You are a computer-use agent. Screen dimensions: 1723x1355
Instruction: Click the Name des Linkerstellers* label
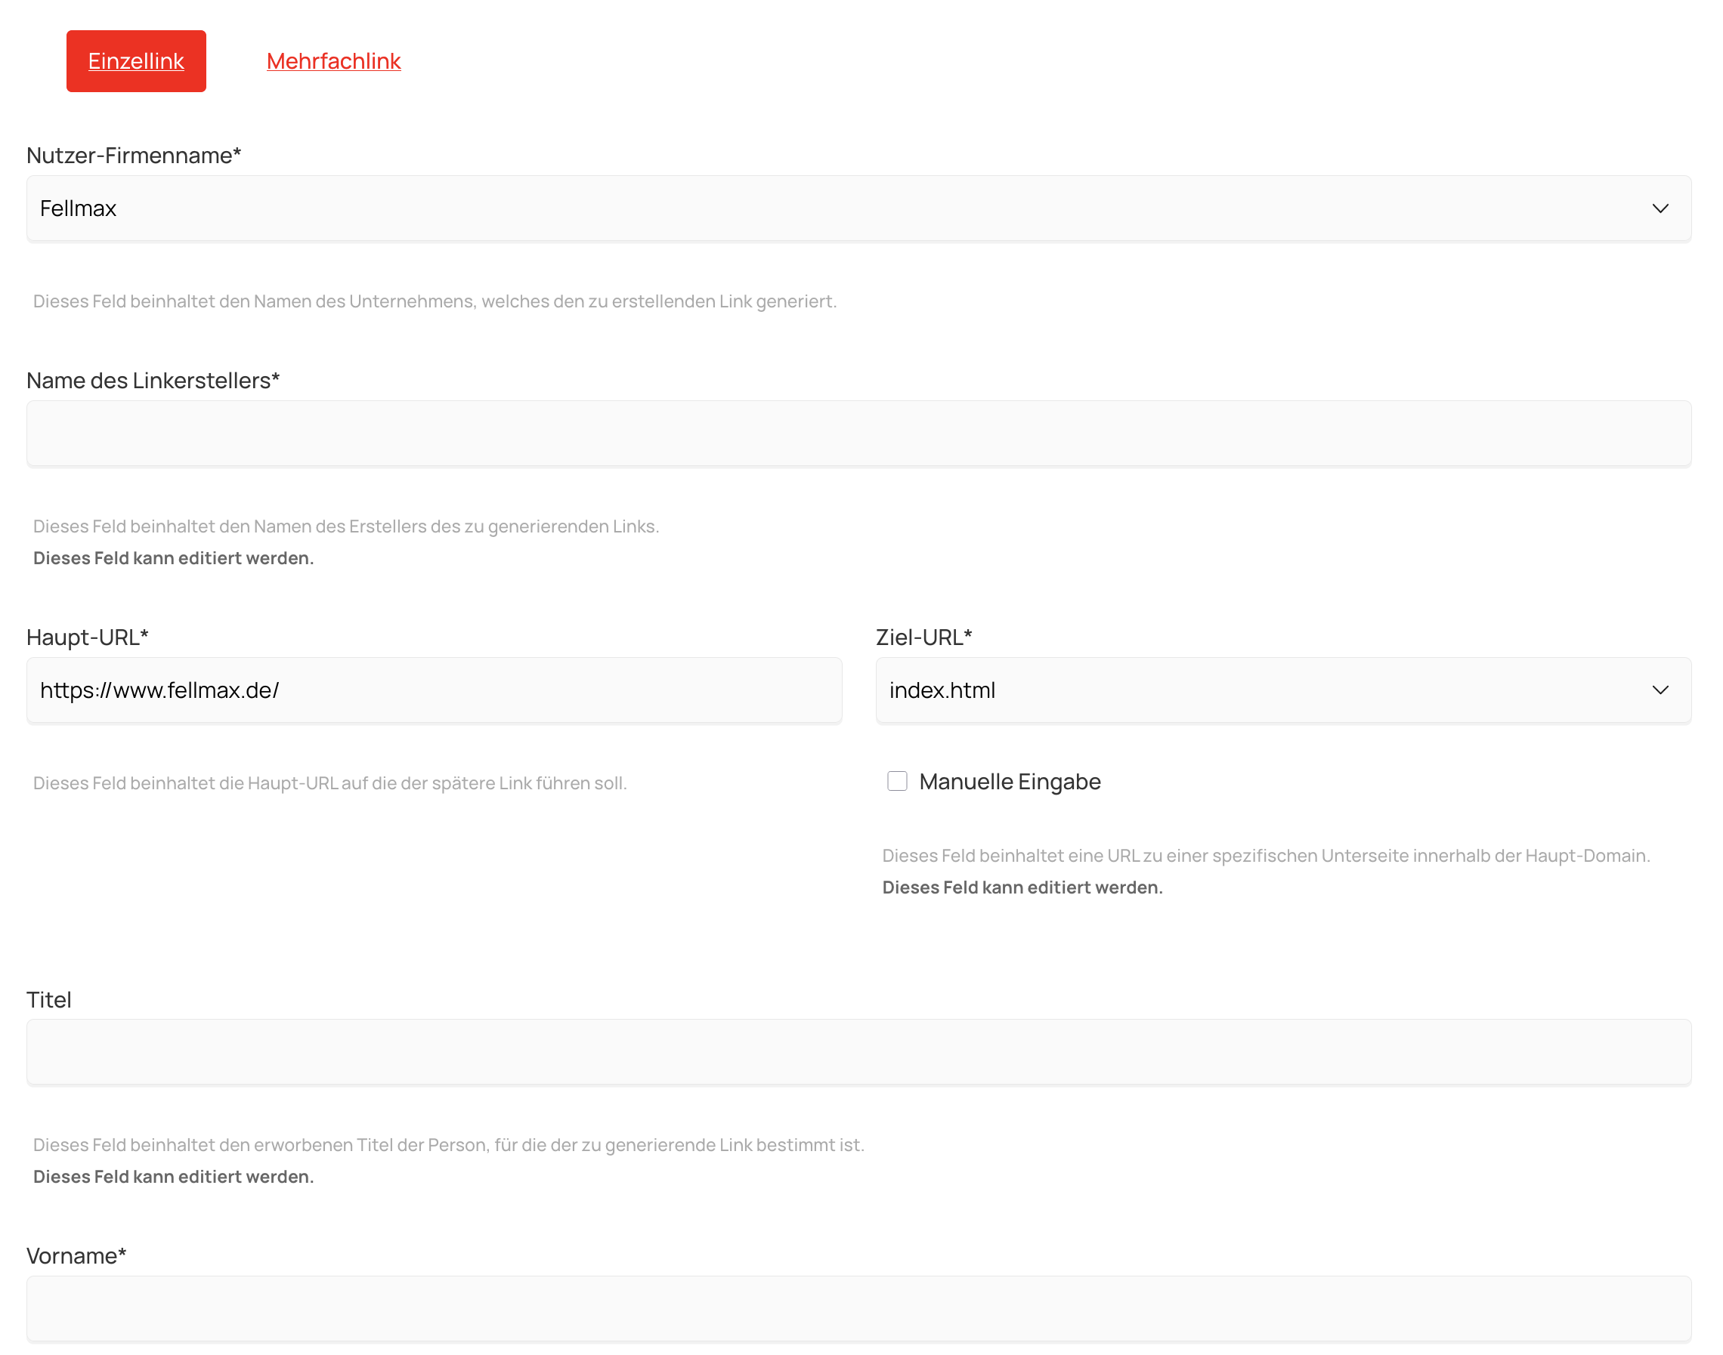(153, 381)
